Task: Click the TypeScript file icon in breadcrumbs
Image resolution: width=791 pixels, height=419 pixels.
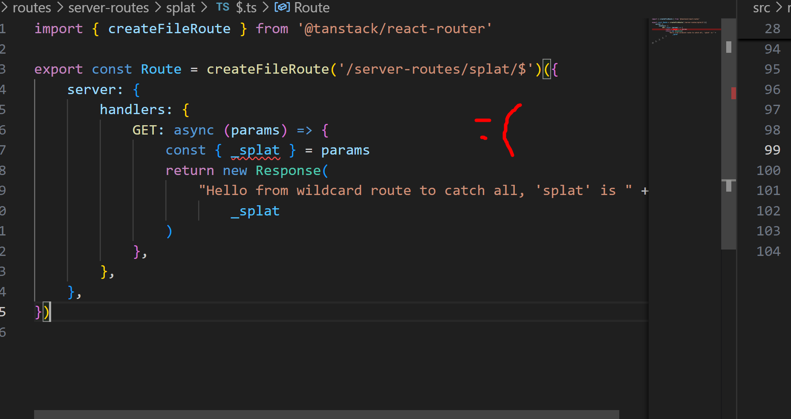Action: (x=222, y=7)
